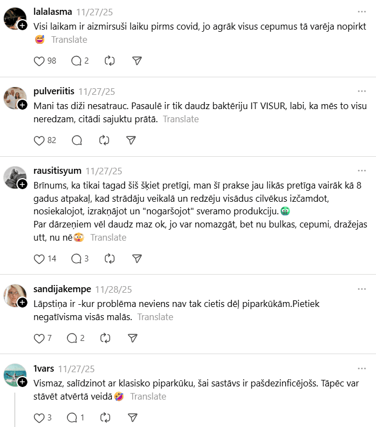Like rausitisyum's comment with the heart icon
The width and height of the screenshot is (376, 427).
tap(39, 258)
